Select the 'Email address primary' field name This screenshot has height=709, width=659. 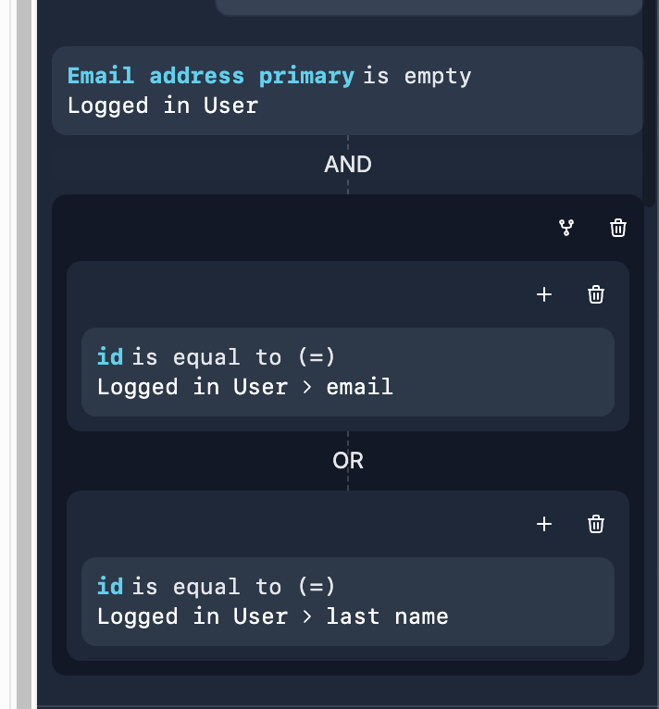pos(211,76)
